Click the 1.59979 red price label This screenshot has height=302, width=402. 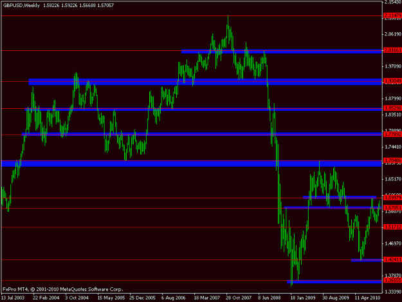pyautogui.click(x=392, y=198)
